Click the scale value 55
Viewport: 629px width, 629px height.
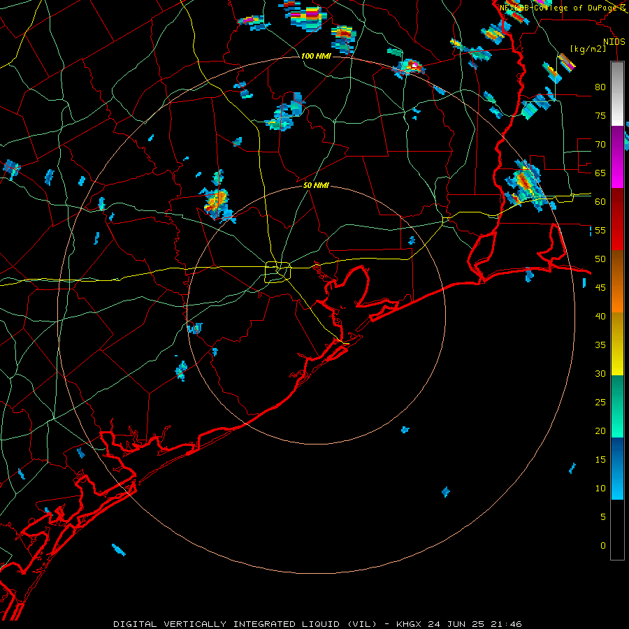(600, 230)
